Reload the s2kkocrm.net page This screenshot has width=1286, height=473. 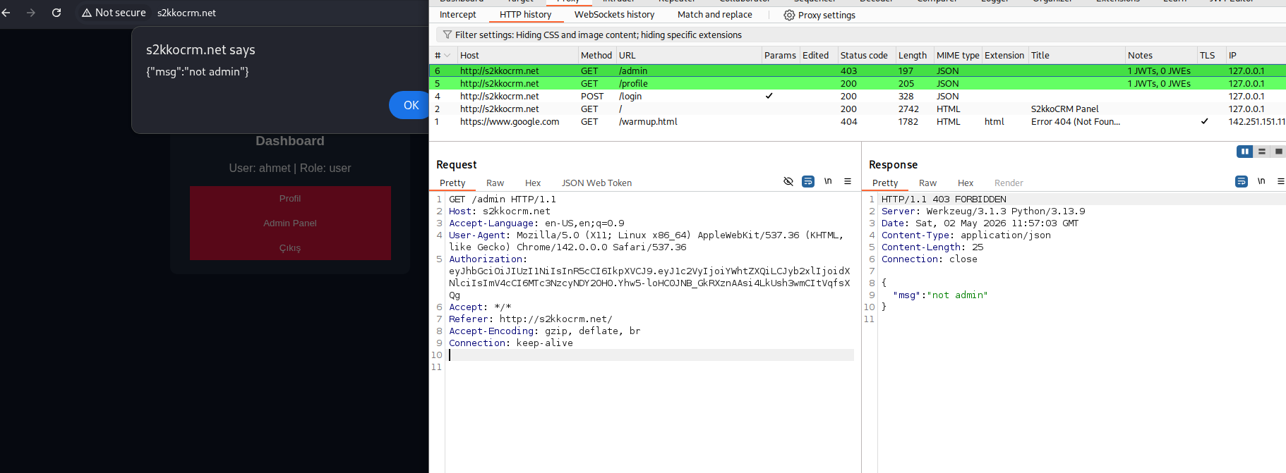click(56, 13)
